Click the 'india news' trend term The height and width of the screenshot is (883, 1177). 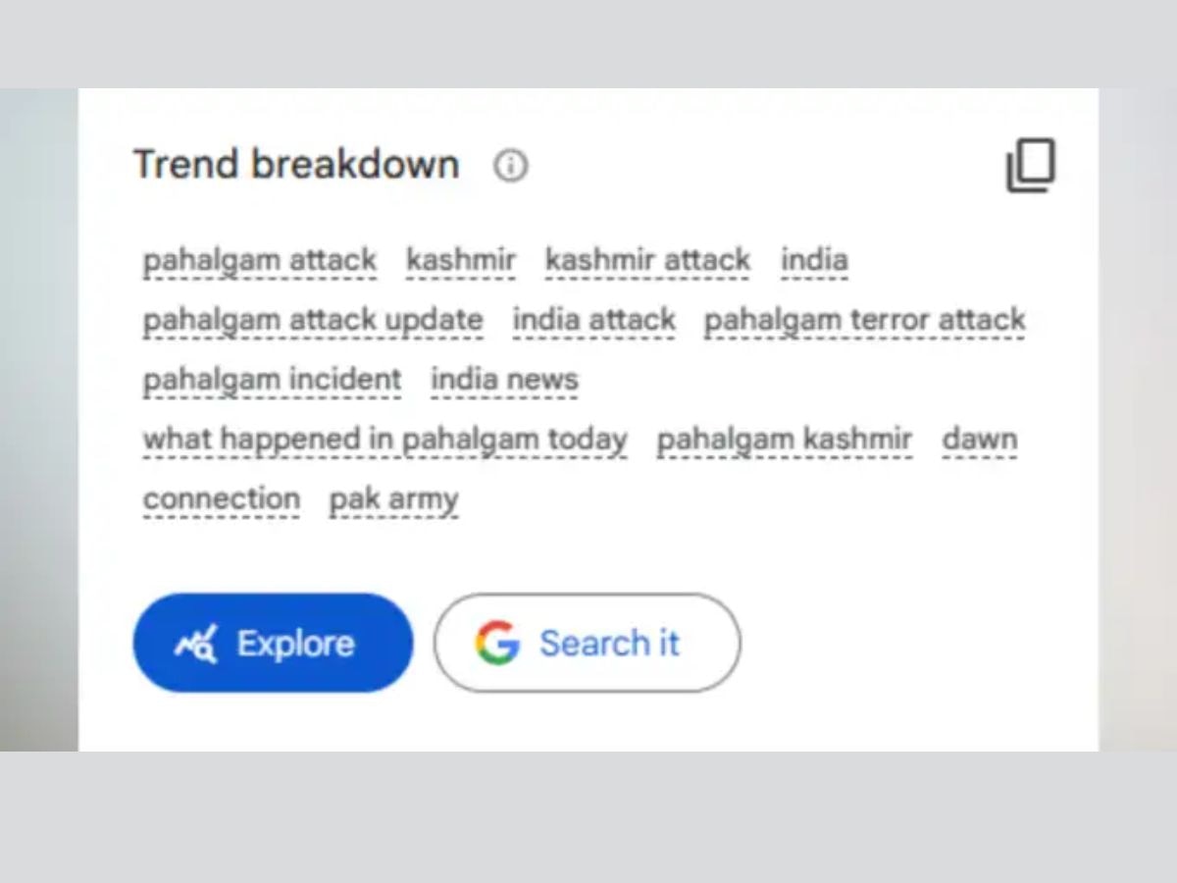click(505, 381)
